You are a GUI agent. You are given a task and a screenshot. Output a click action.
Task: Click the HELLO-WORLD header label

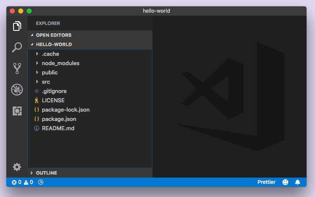click(54, 44)
